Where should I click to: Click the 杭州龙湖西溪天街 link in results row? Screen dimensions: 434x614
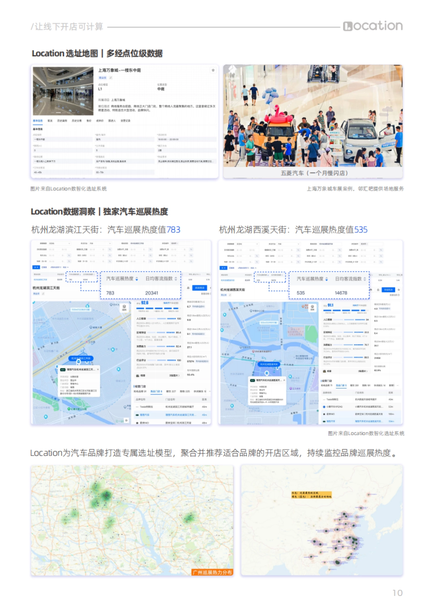(227, 280)
